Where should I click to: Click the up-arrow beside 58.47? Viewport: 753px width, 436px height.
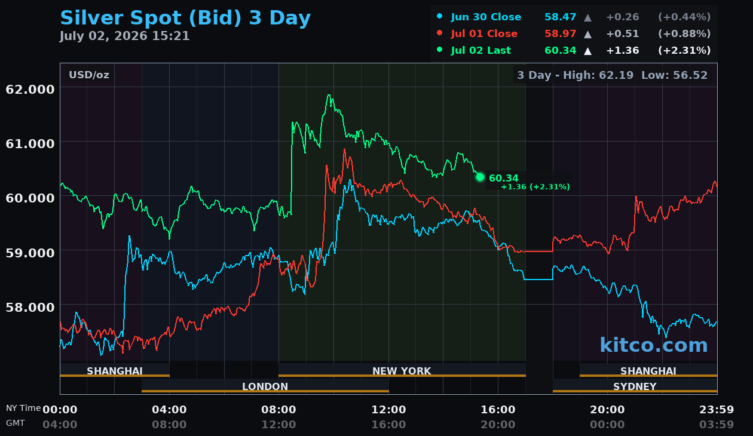tap(587, 17)
